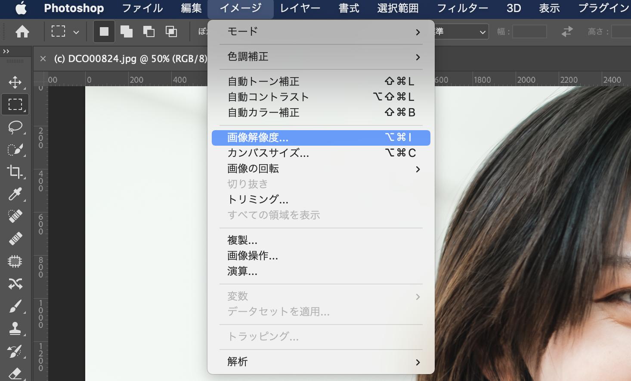Screen dimensions: 631x381
Task: Open the 3D menu
Action: pos(513,8)
